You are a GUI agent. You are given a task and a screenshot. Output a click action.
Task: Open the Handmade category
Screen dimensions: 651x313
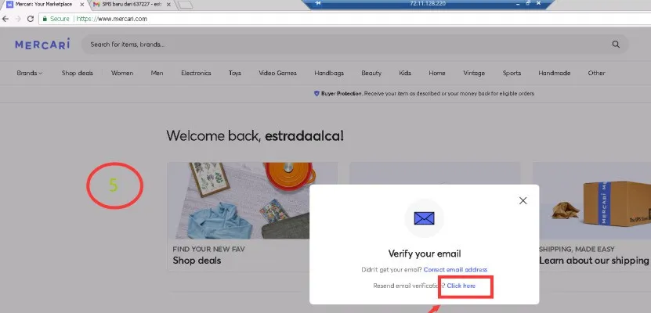pos(555,73)
